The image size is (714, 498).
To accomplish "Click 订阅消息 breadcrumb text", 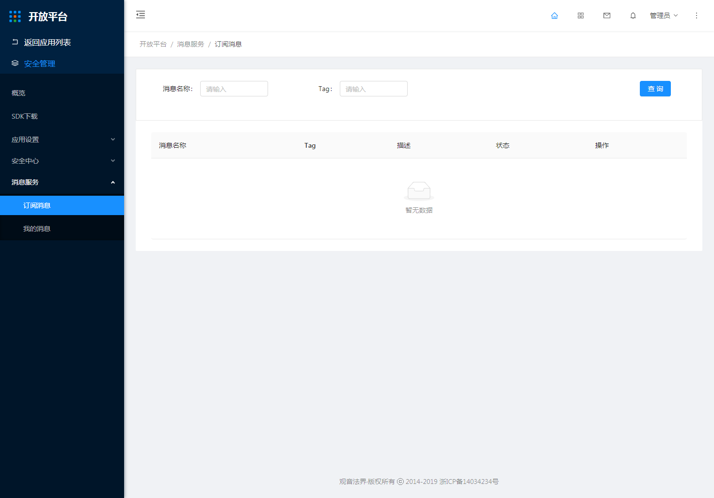I will pos(228,44).
